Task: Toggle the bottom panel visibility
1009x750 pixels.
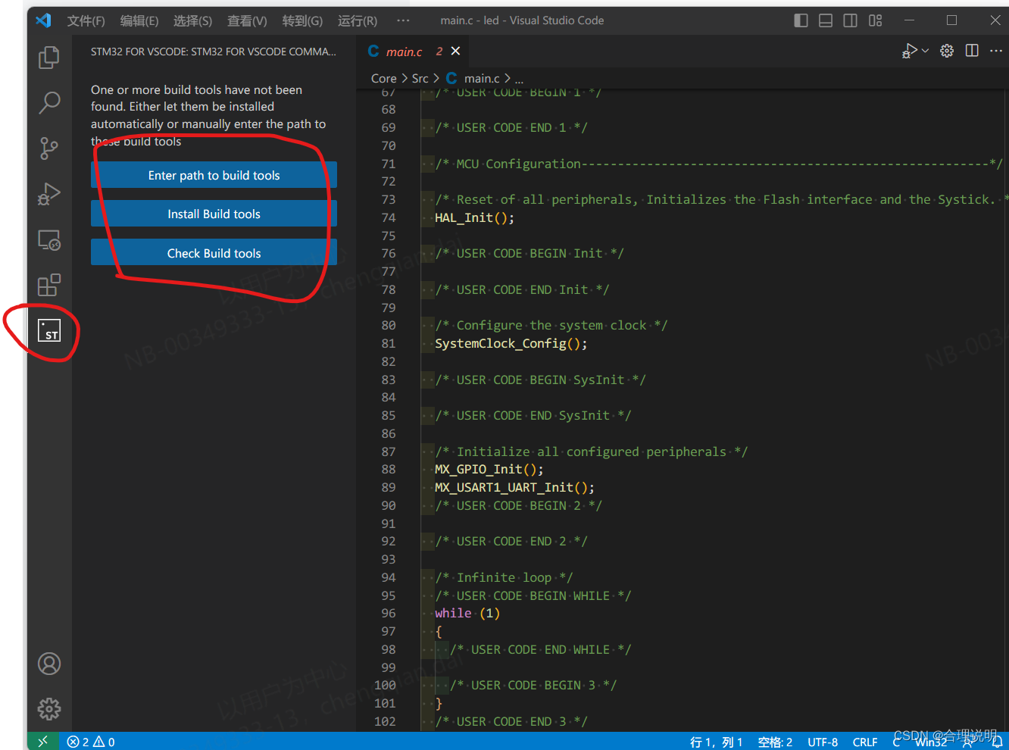Action: (x=826, y=20)
